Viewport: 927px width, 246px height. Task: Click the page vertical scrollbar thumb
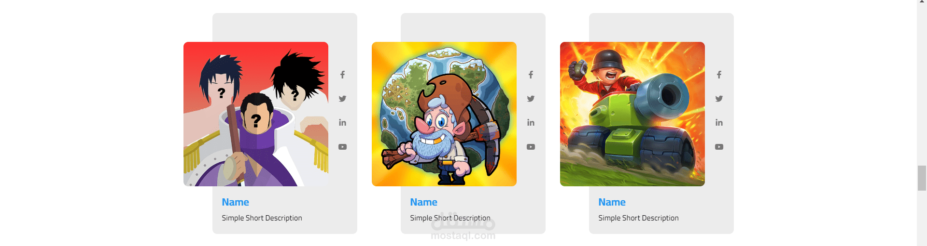tap(922, 178)
